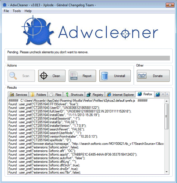Click the AdwCleaner bug icon in title bar
The width and height of the screenshot is (177, 183).
click(x=5, y=5)
